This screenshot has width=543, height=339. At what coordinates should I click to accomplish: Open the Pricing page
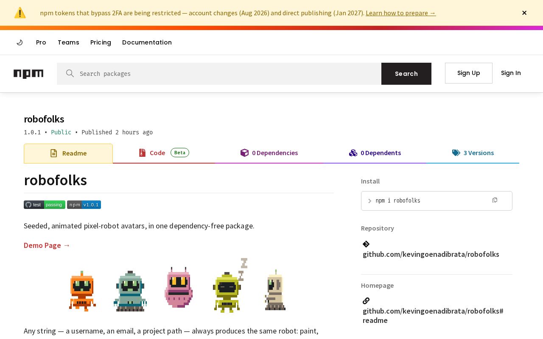click(101, 42)
